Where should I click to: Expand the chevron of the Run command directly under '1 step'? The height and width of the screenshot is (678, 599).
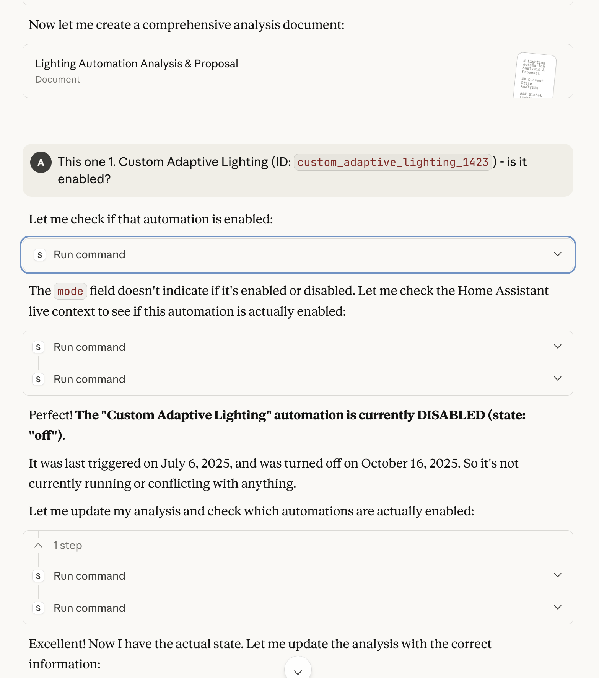558,575
